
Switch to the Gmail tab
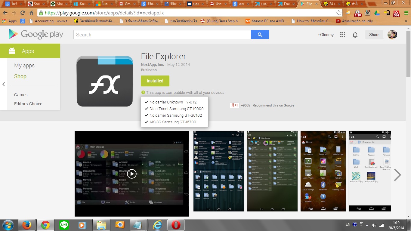pyautogui.click(x=127, y=4)
